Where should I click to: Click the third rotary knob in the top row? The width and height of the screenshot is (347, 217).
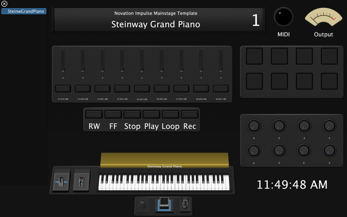(x=304, y=126)
